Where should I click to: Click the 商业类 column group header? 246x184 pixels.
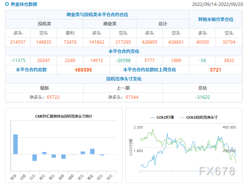110,24
